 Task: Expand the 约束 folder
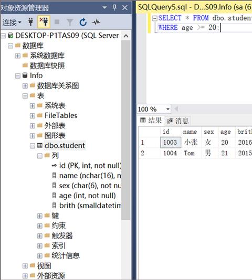[40, 225]
